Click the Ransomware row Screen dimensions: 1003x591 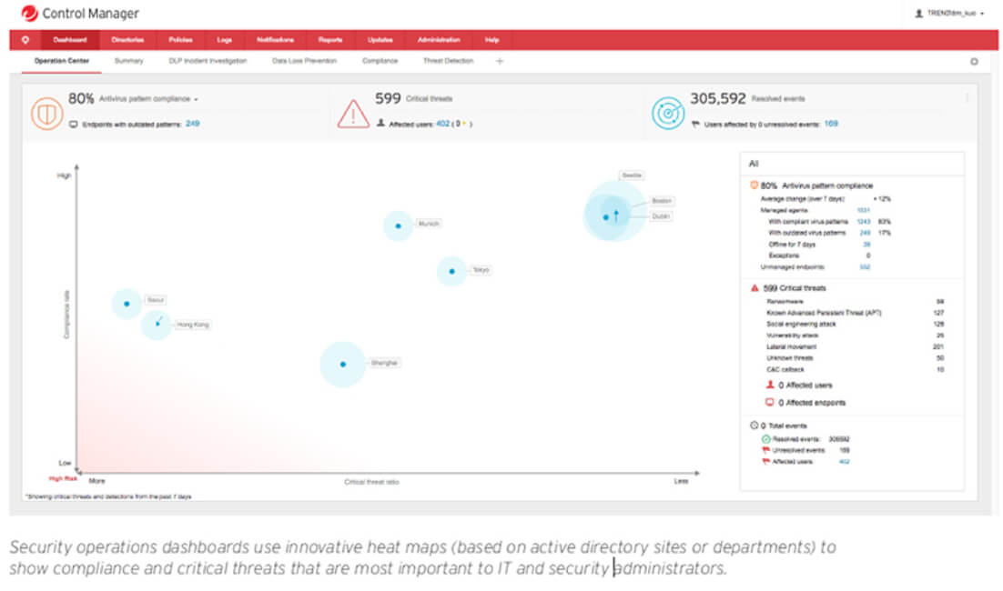(x=855, y=302)
